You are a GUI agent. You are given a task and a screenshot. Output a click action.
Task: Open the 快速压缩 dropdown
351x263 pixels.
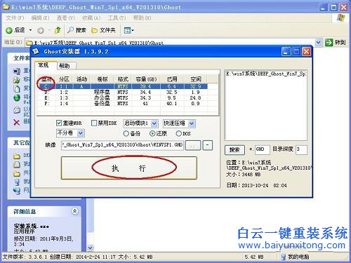click(x=192, y=123)
